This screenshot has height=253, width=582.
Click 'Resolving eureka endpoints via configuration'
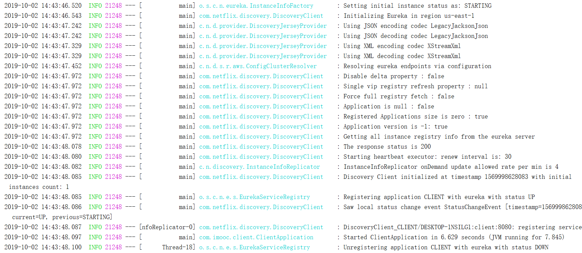(x=417, y=66)
